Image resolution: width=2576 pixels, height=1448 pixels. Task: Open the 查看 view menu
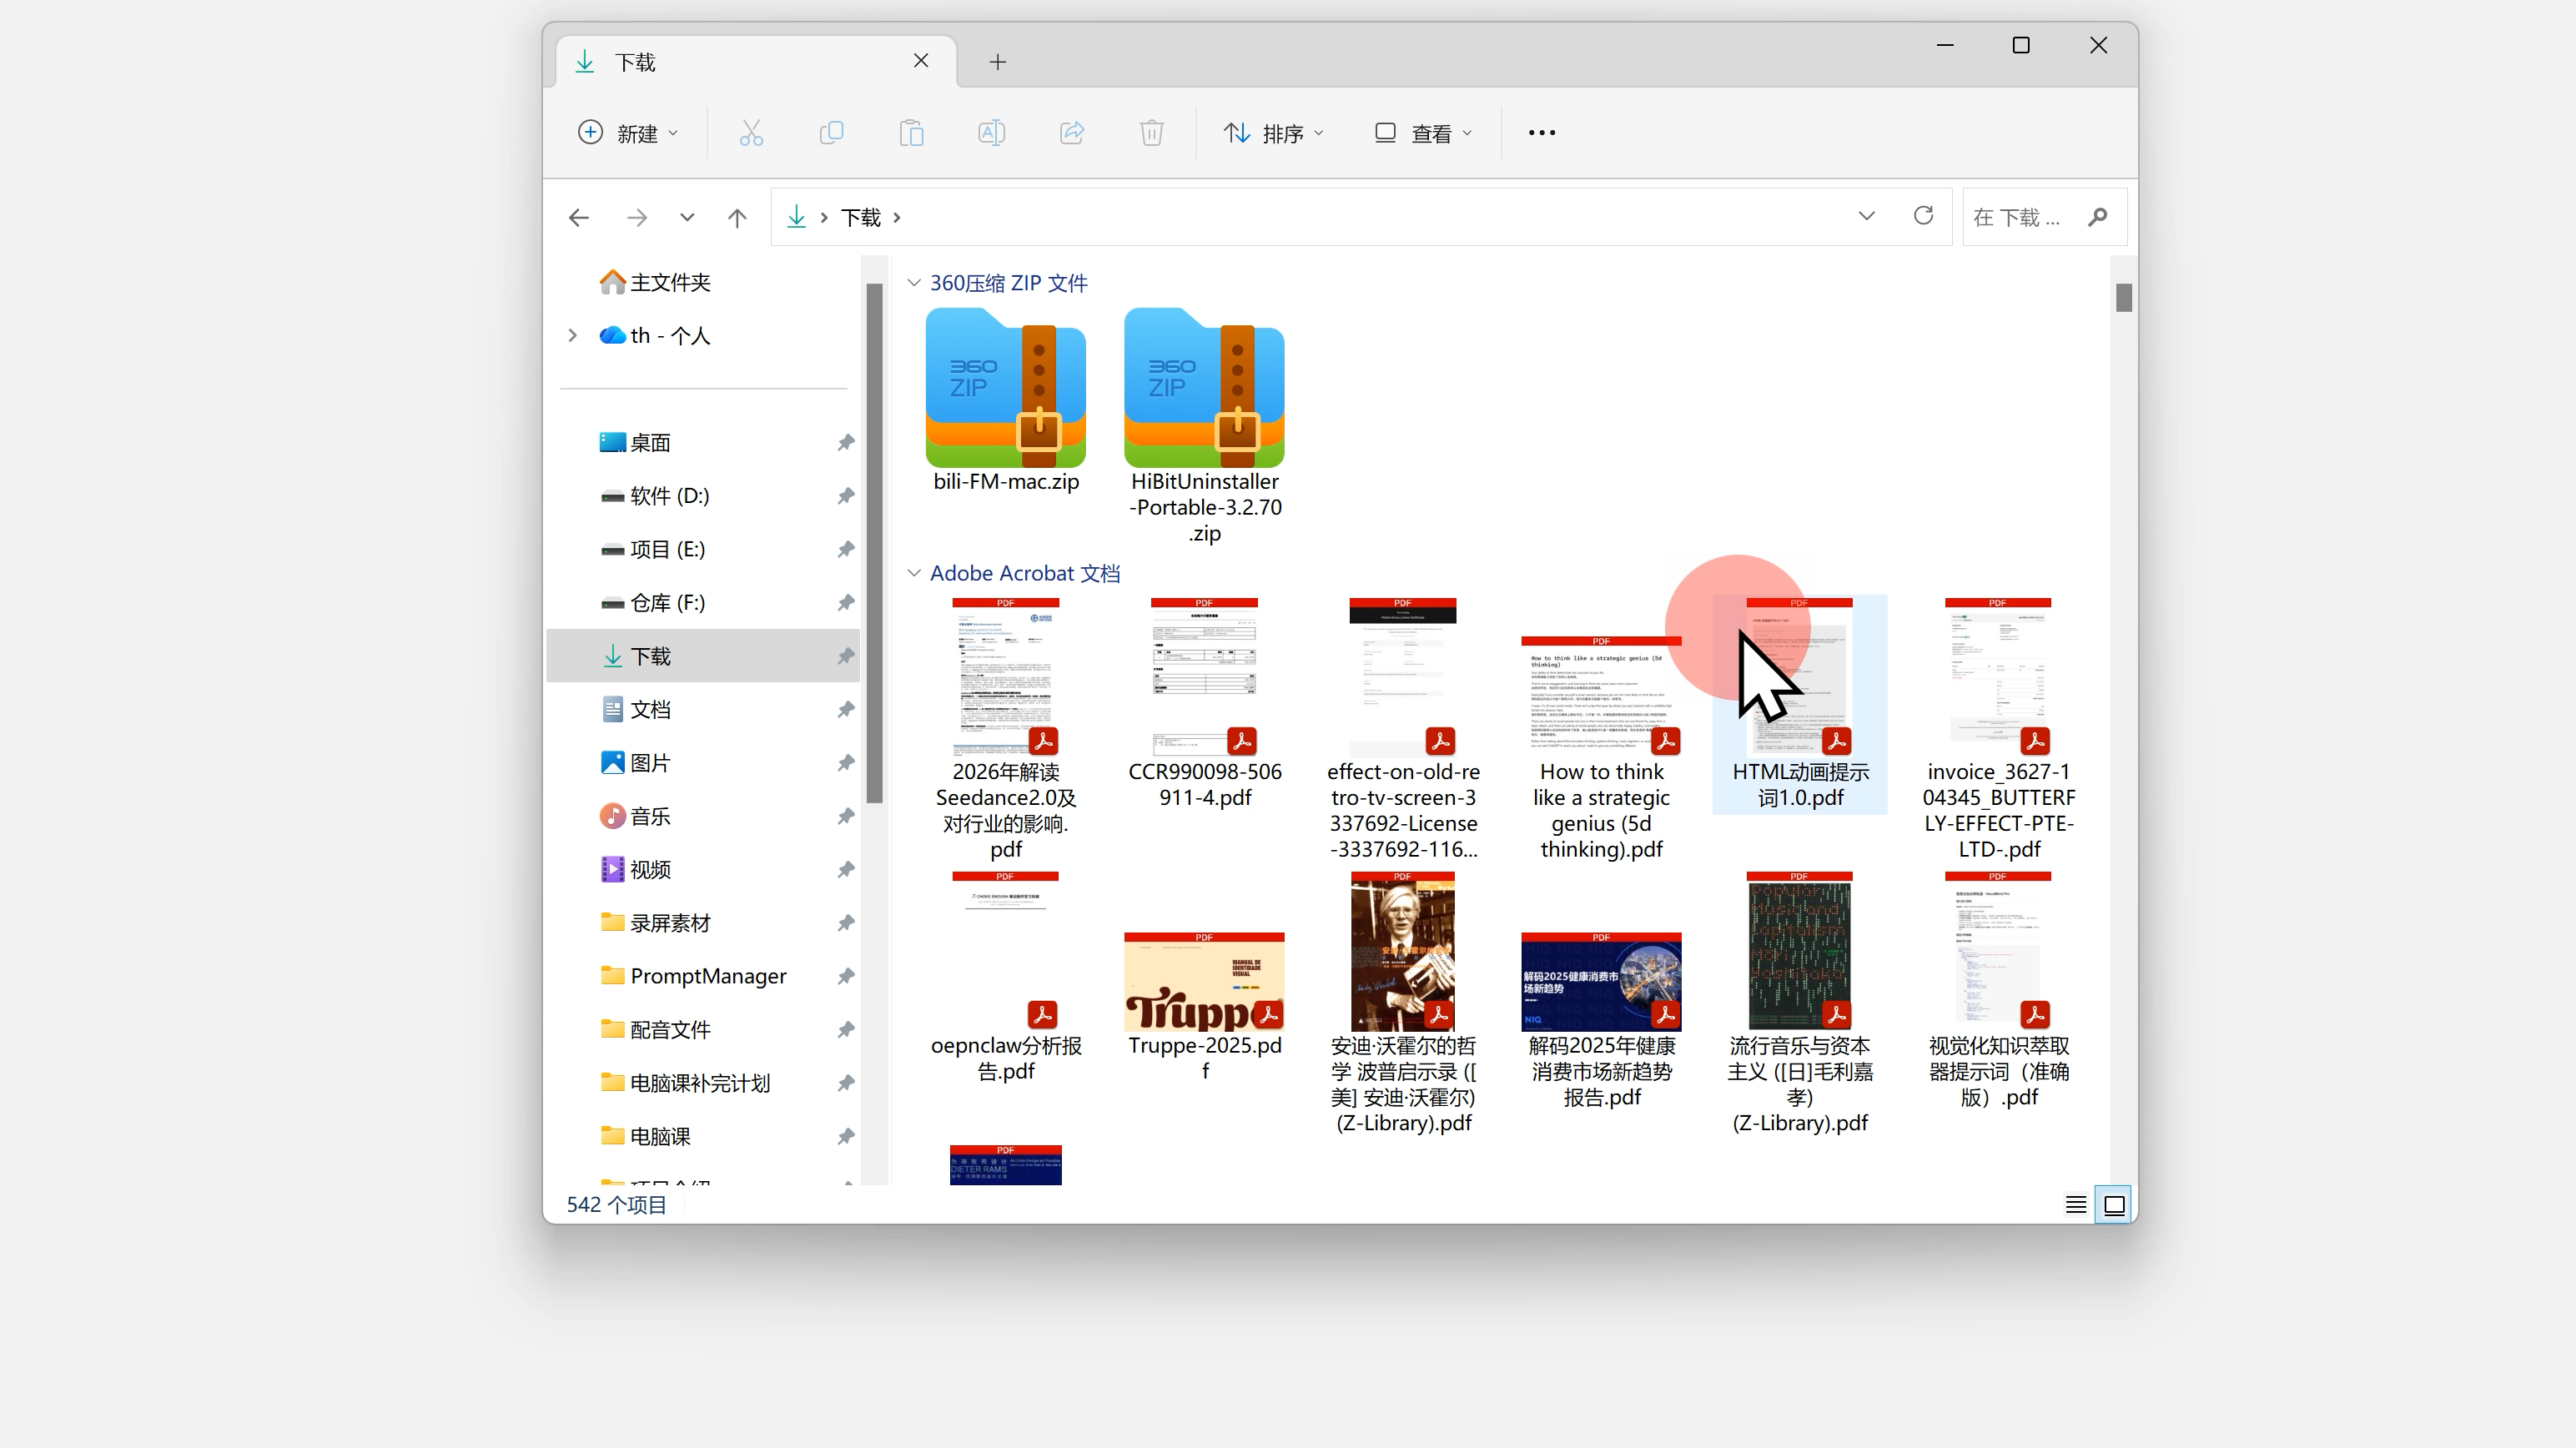(x=1423, y=133)
